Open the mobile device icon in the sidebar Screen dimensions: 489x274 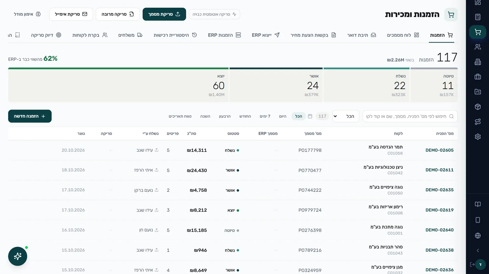(478, 220)
